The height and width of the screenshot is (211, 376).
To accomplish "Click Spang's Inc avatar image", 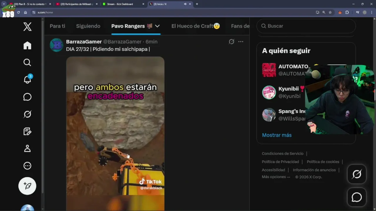I will click(269, 115).
